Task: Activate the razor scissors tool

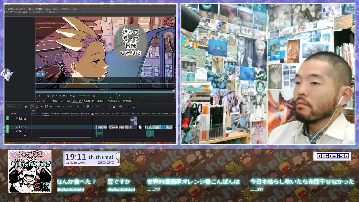Action: point(37,107)
